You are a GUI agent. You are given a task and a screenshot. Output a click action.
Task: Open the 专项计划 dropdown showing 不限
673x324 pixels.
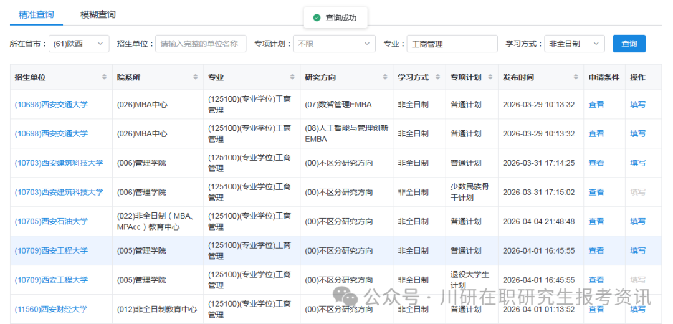[x=334, y=44]
